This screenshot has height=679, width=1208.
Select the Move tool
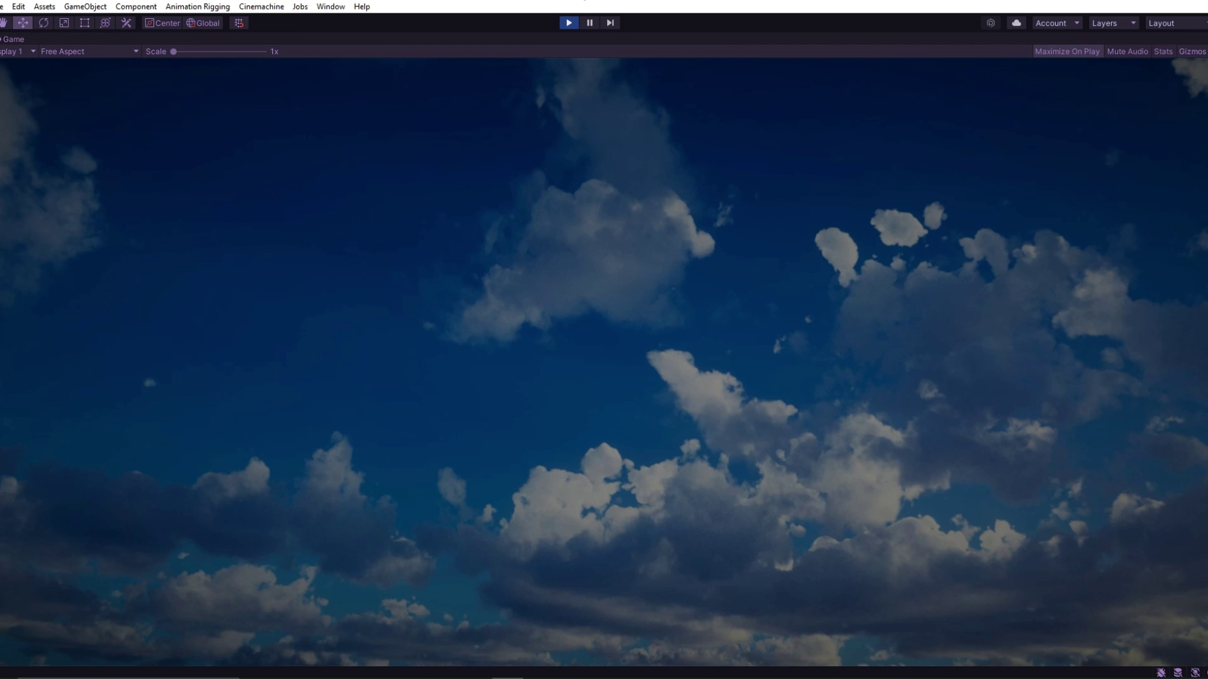pyautogui.click(x=23, y=23)
